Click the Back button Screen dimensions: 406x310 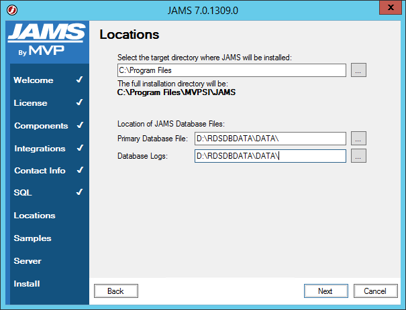click(x=116, y=291)
